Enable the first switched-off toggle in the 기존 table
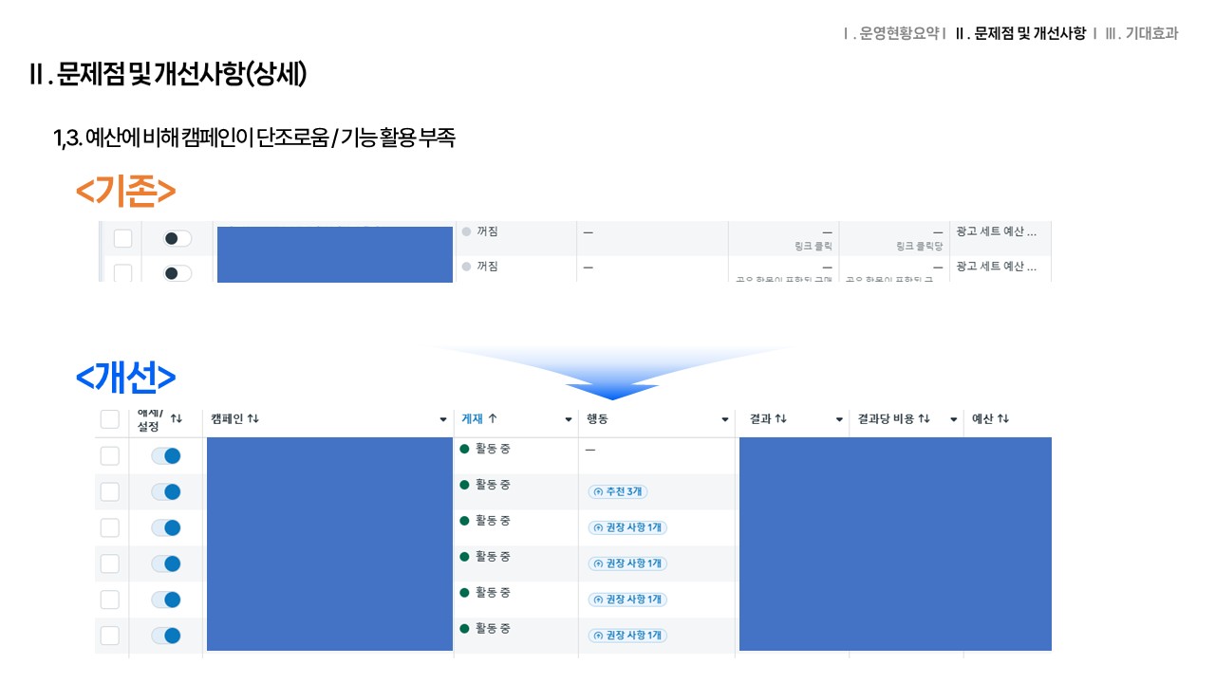Screen dimensions: 1215x683 point(178,239)
